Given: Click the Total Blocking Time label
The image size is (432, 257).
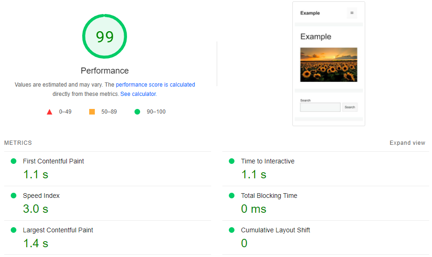Looking at the screenshot, I should tap(269, 196).
